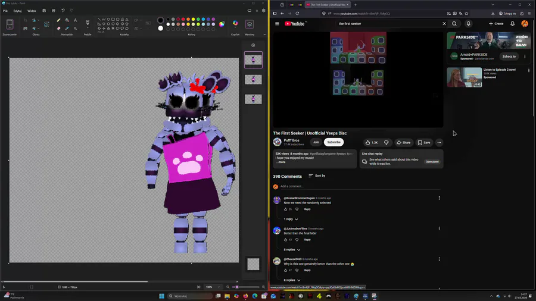Open the Plik menu in Paint

(5, 11)
